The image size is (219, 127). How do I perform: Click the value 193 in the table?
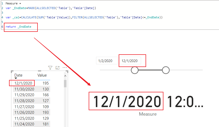(46, 112)
